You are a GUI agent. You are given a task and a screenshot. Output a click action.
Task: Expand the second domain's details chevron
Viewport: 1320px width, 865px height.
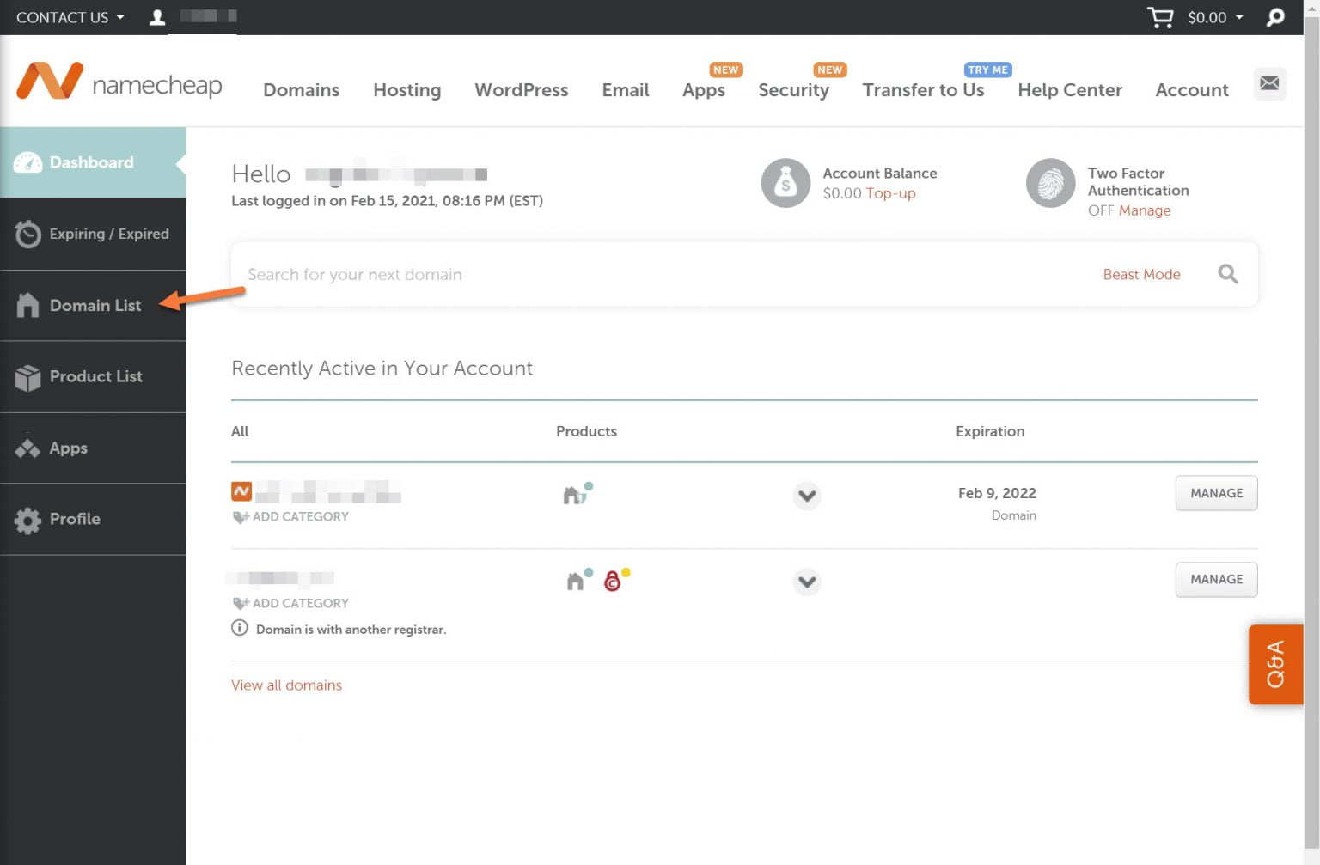[806, 582]
